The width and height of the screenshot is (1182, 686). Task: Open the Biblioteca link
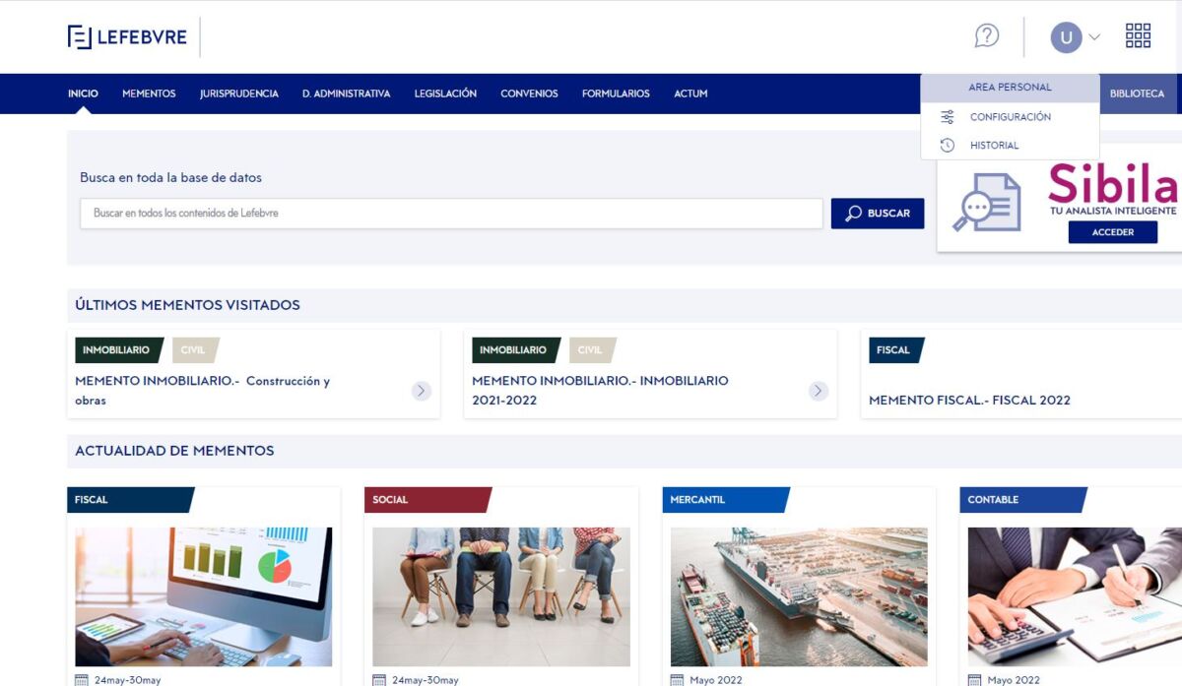[x=1137, y=94]
